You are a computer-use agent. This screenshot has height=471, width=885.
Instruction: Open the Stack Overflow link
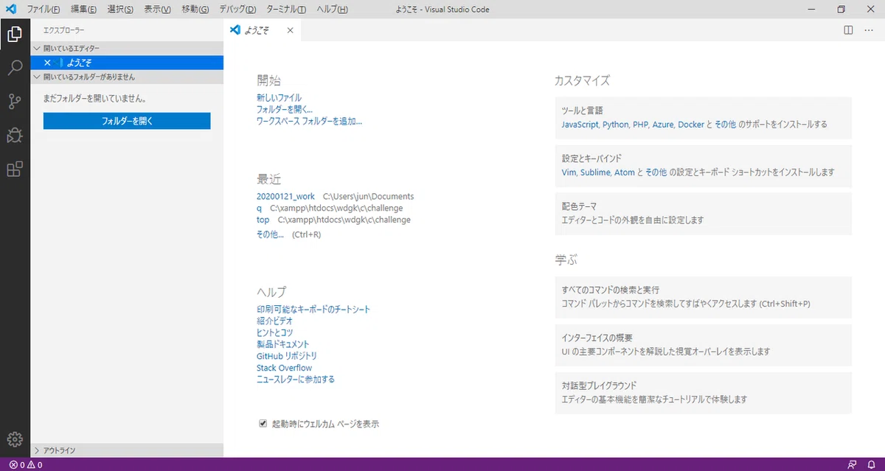pos(284,368)
